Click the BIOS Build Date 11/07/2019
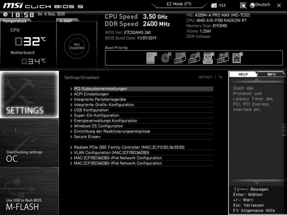 click(131, 38)
